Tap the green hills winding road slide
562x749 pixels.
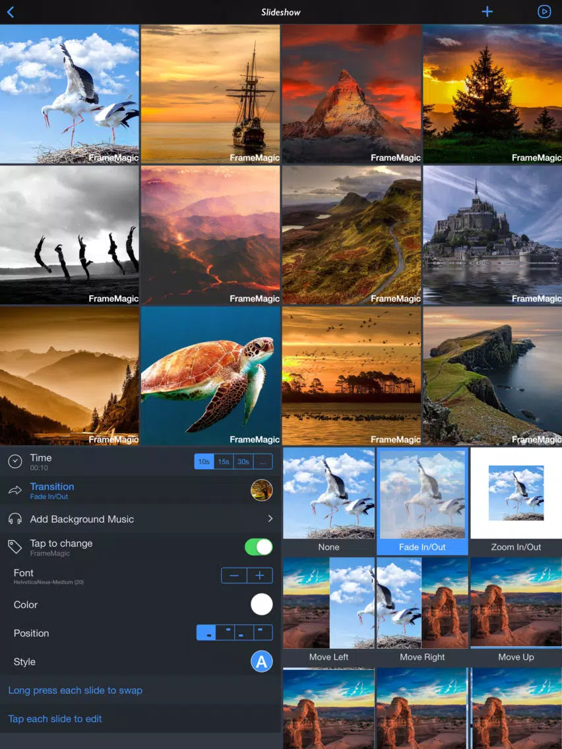(352, 235)
